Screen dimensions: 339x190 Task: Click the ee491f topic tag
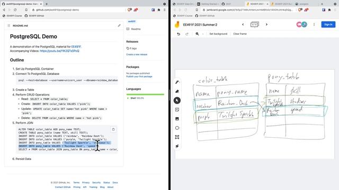pos(132,21)
